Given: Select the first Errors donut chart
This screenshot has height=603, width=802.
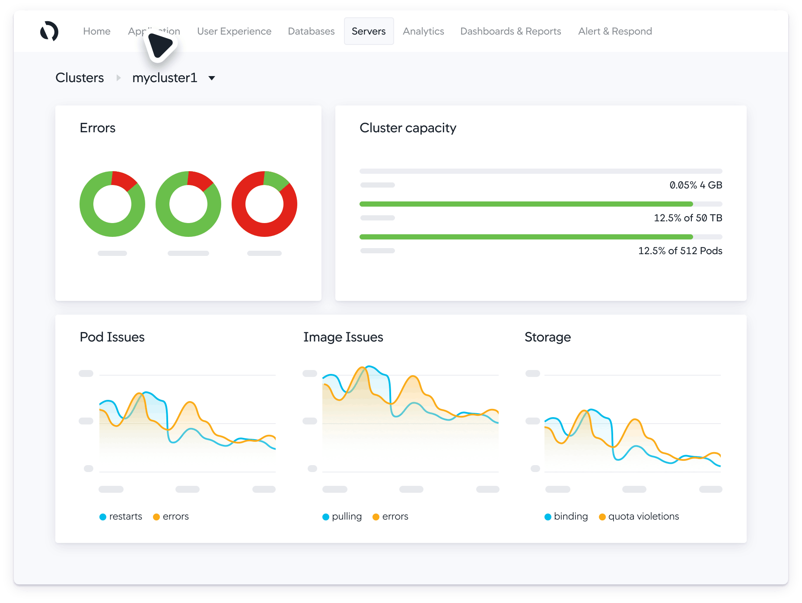Looking at the screenshot, I should pyautogui.click(x=112, y=204).
